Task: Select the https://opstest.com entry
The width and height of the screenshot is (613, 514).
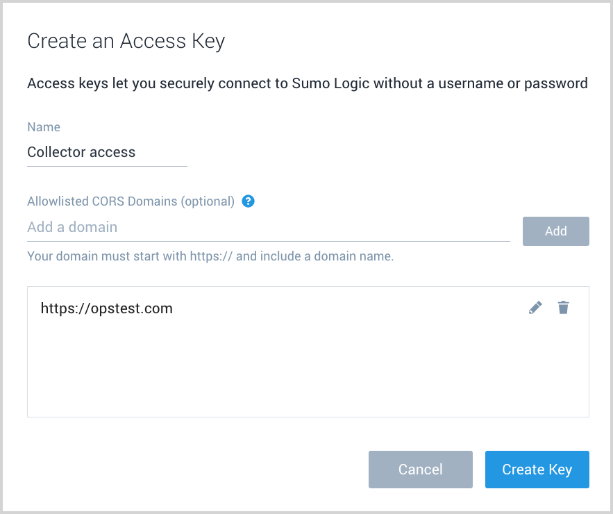Action: [106, 308]
